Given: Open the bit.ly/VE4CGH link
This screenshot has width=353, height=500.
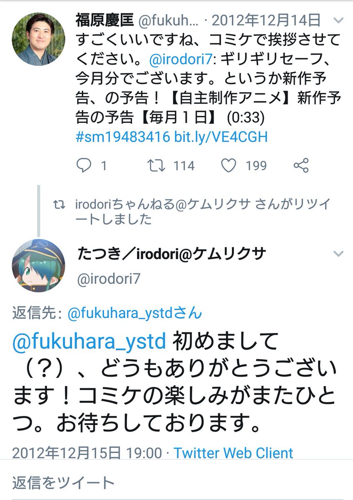Looking at the screenshot, I should tap(221, 137).
